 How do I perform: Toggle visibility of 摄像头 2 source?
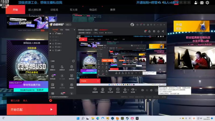click(50, 33)
